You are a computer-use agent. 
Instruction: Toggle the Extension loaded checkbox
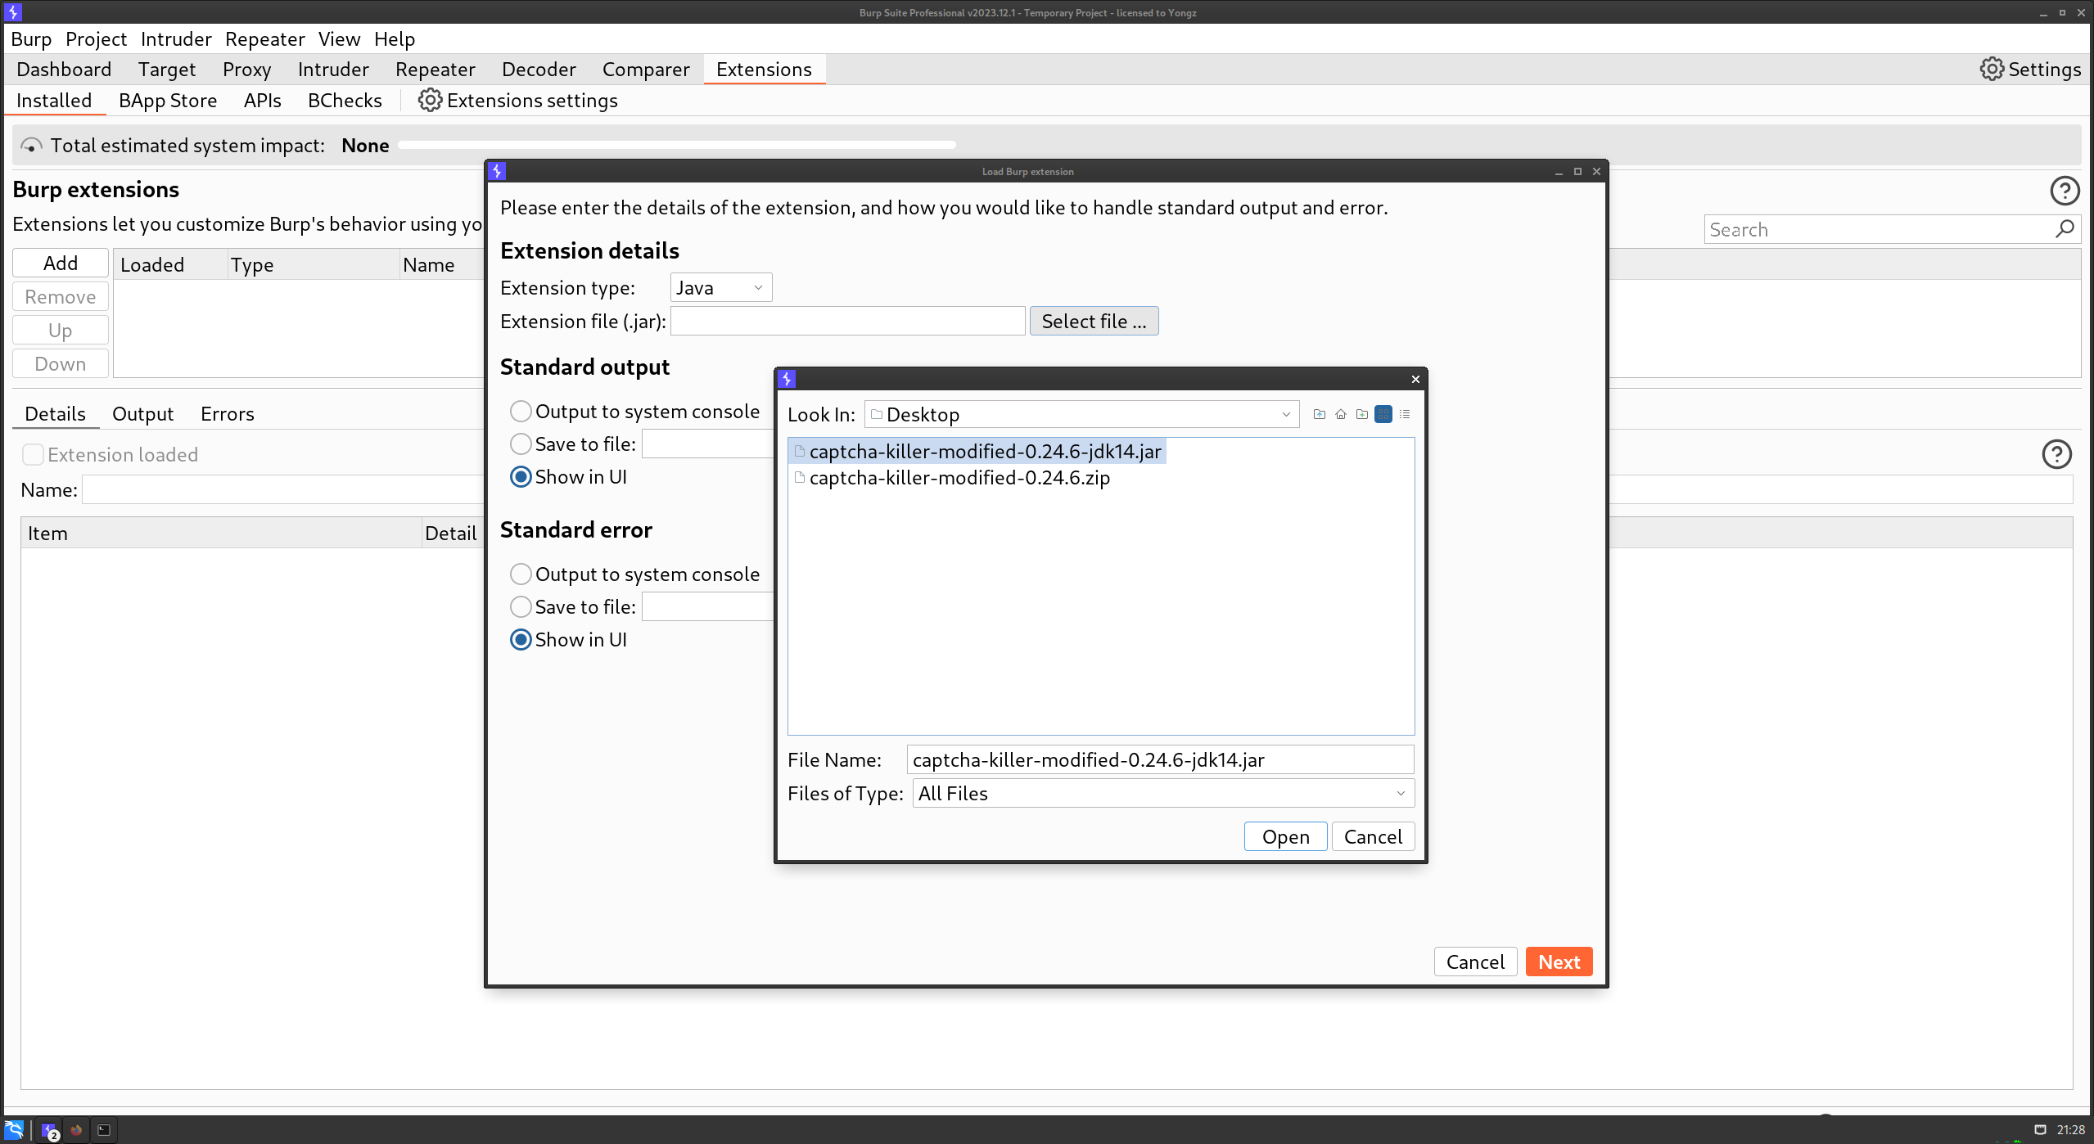point(33,454)
